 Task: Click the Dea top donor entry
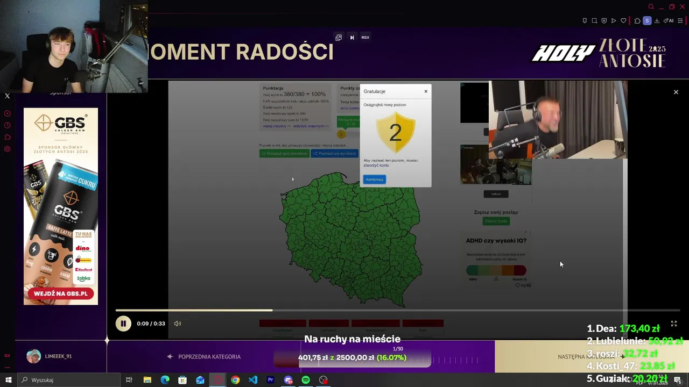623,328
